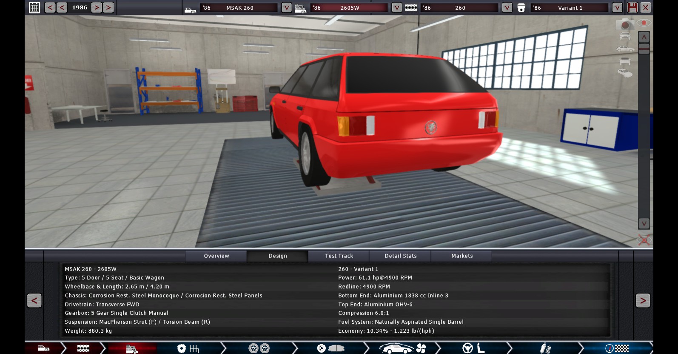Open the testing checkered flag step
This screenshot has width=678, height=354.
click(x=617, y=348)
